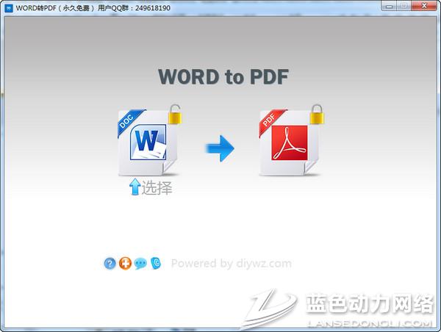
Task: Click the app icon in title bar
Action: coord(8,8)
